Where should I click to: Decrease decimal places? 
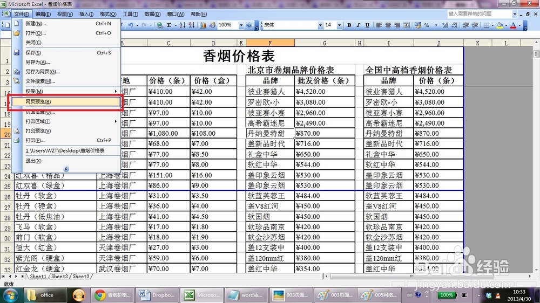point(454,25)
